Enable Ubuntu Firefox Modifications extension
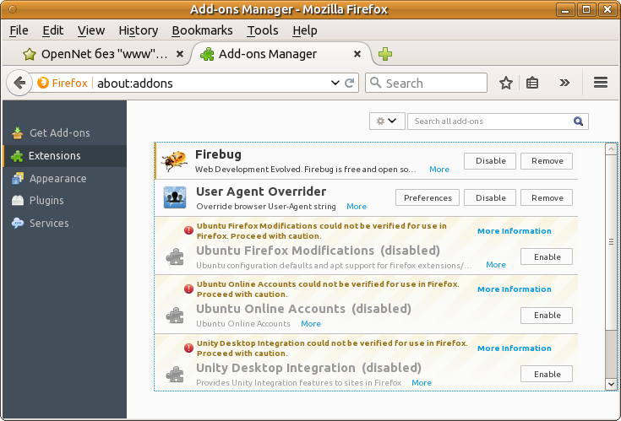The height and width of the screenshot is (421, 621). (547, 256)
